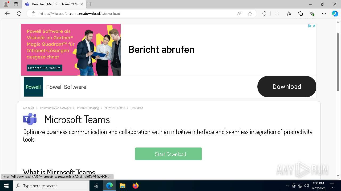Open Microsoft Edge taskbar icon
This screenshot has width=341, height=191.
click(x=109, y=186)
